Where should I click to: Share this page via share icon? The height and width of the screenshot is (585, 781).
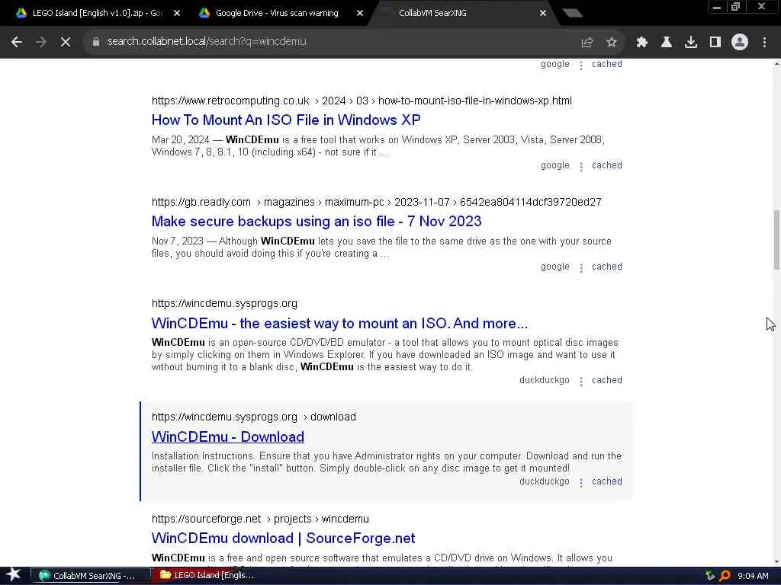click(x=587, y=42)
